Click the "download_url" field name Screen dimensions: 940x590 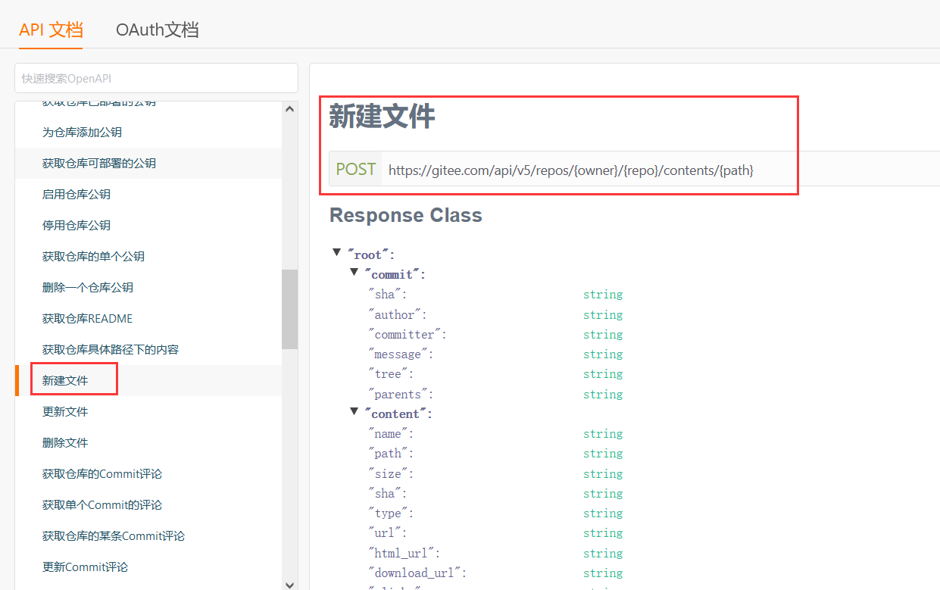click(417, 573)
